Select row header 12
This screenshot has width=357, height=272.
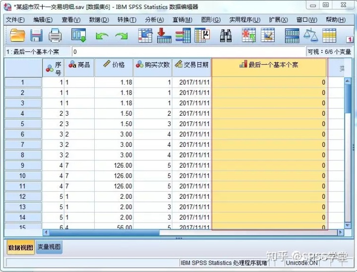[x=23, y=196]
